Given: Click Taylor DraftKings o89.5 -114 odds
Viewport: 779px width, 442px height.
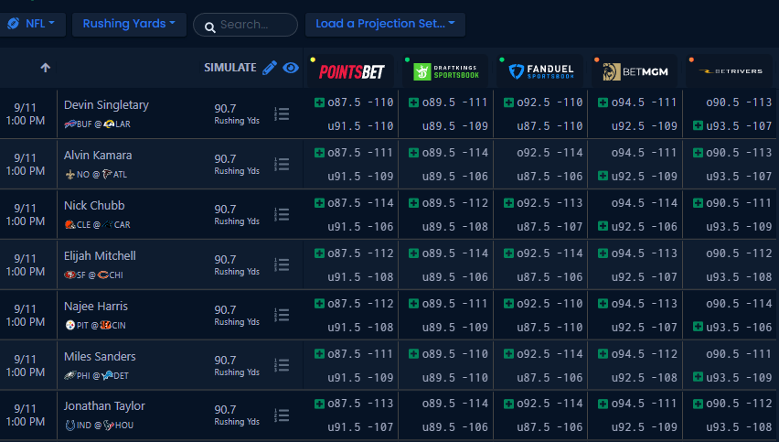Looking at the screenshot, I should coord(455,404).
